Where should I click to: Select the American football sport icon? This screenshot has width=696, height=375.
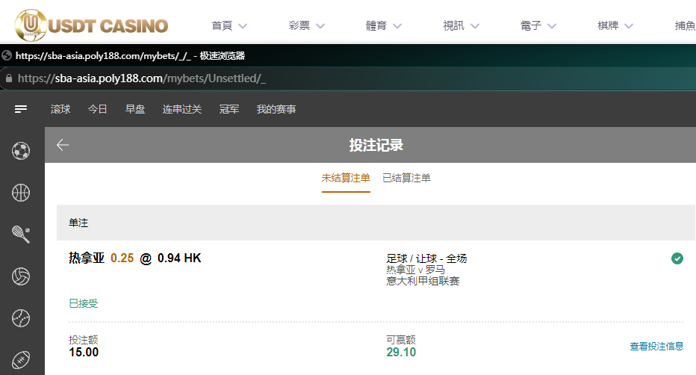pos(21,360)
